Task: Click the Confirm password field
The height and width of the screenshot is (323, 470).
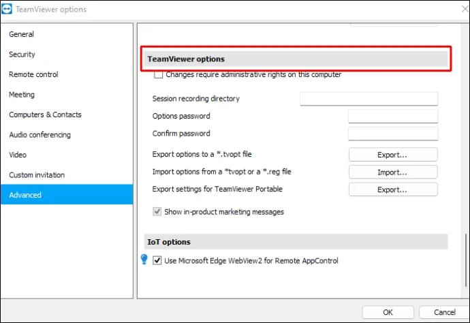Action: coord(393,134)
